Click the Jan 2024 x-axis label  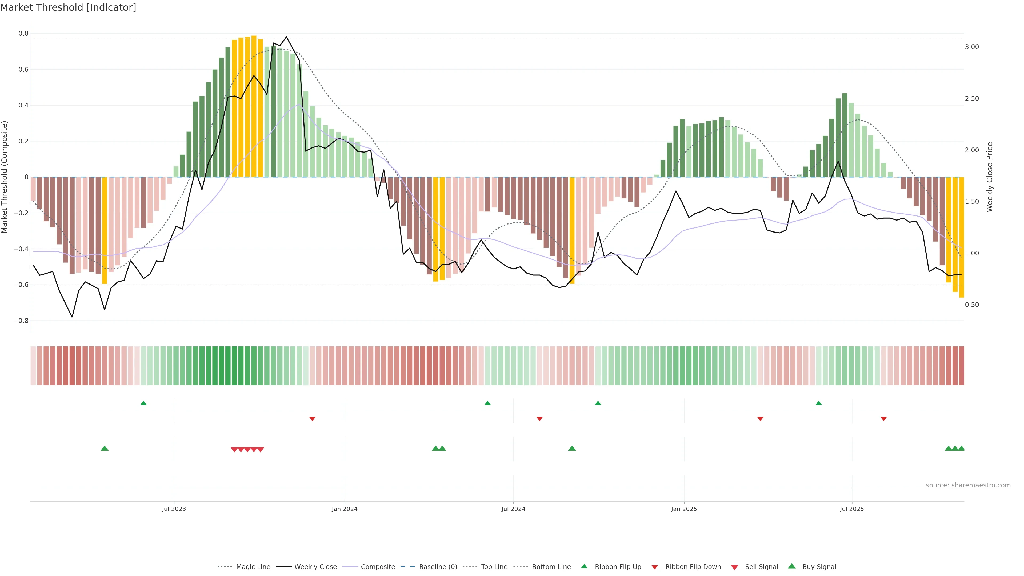(x=345, y=509)
